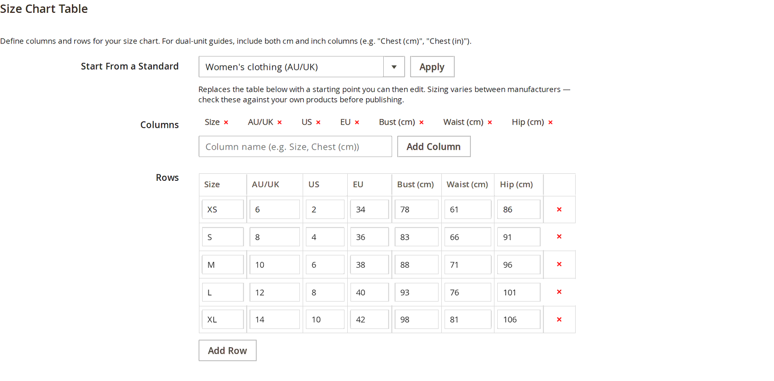
Task: Edit EU value 40 in L row
Action: (370, 292)
